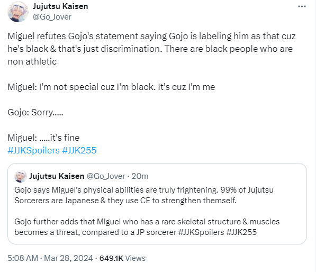The width and height of the screenshot is (316, 272).
Task: Click the #JJK255 tag inside quoted tweet
Action: 241,232
